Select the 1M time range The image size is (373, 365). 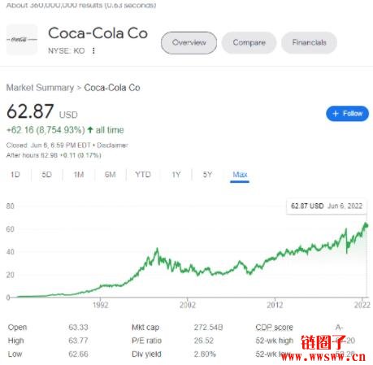click(x=79, y=175)
